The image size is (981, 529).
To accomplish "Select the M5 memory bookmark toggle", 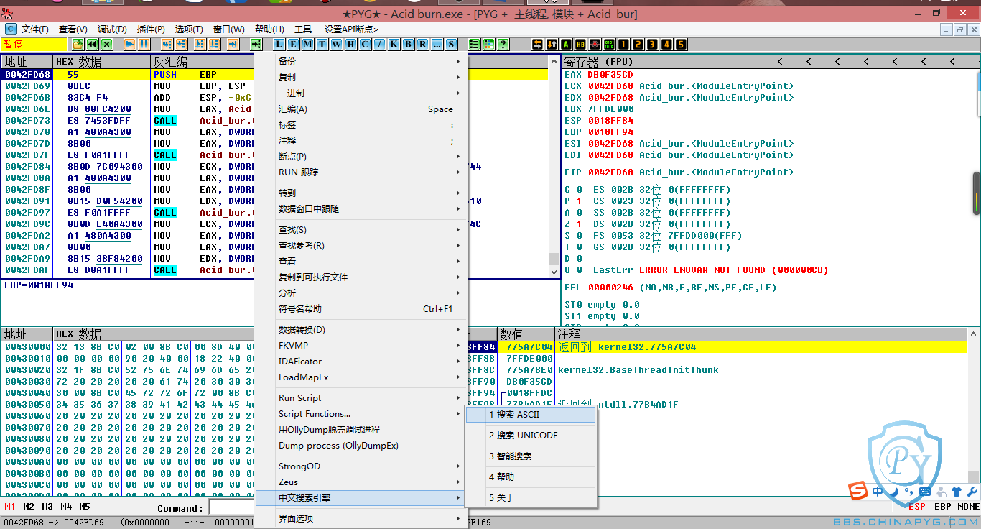I will (x=85, y=507).
